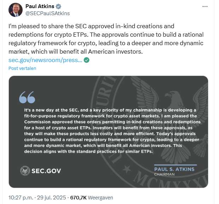Click the green checkmark after the sec.gov link
The width and height of the screenshot is (219, 204).
pyautogui.click(x=87, y=60)
